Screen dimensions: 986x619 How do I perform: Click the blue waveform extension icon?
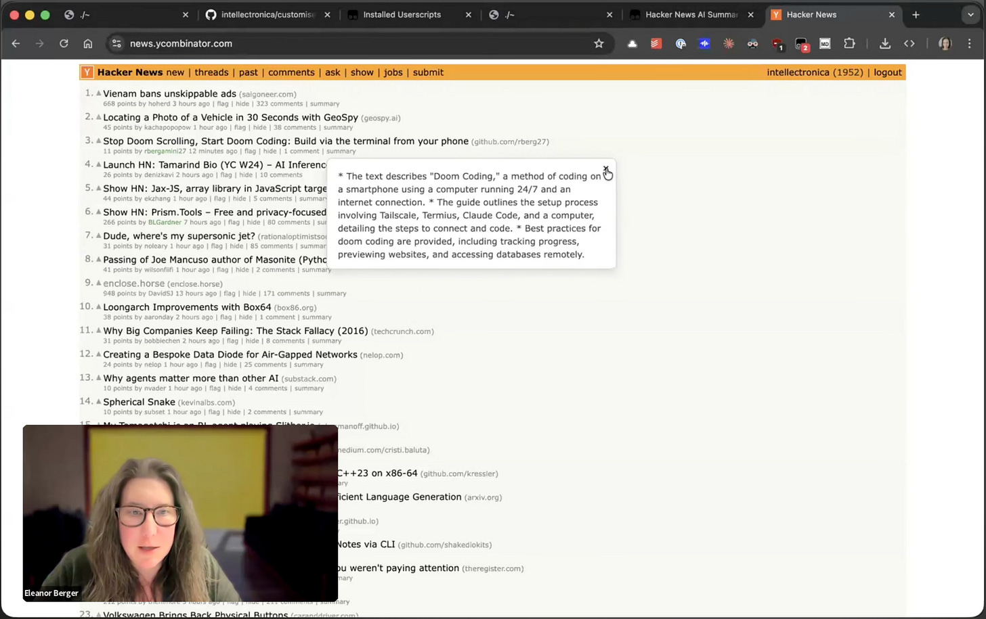coord(704,43)
